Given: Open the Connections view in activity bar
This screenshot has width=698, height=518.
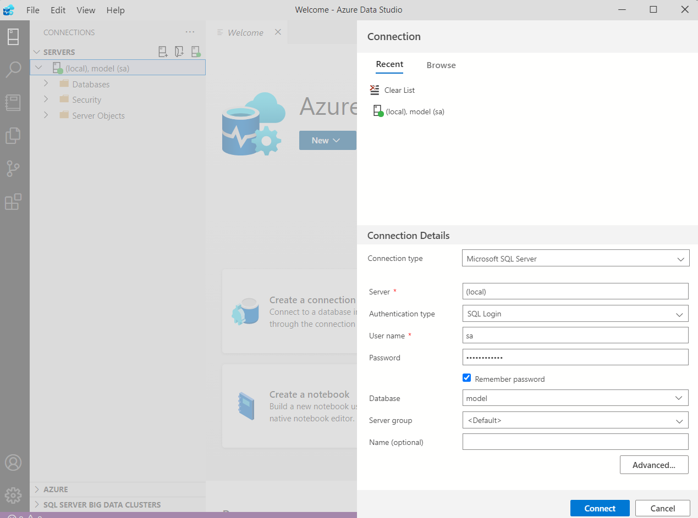Looking at the screenshot, I should click(x=13, y=37).
